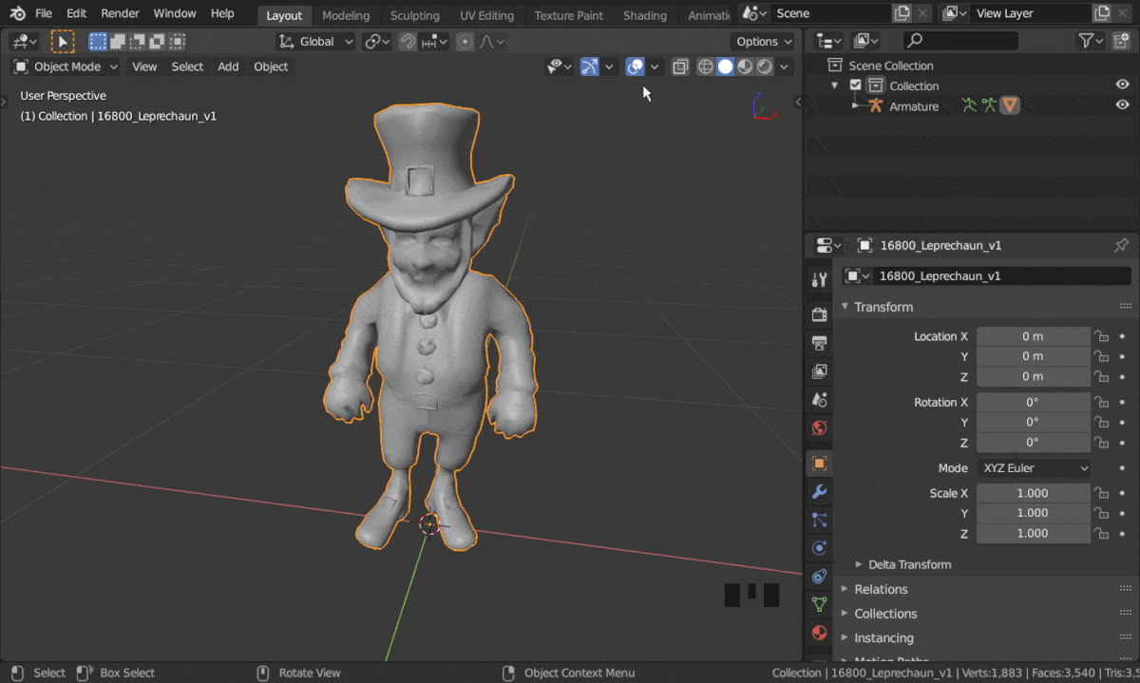Open the Output properties tab

(x=819, y=343)
